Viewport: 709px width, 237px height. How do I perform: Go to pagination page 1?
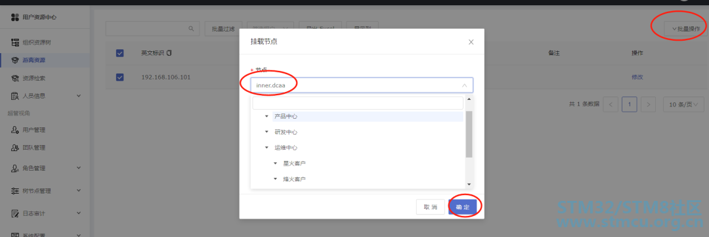click(629, 104)
